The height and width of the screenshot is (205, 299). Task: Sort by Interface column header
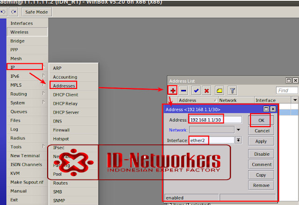[x=273, y=100]
